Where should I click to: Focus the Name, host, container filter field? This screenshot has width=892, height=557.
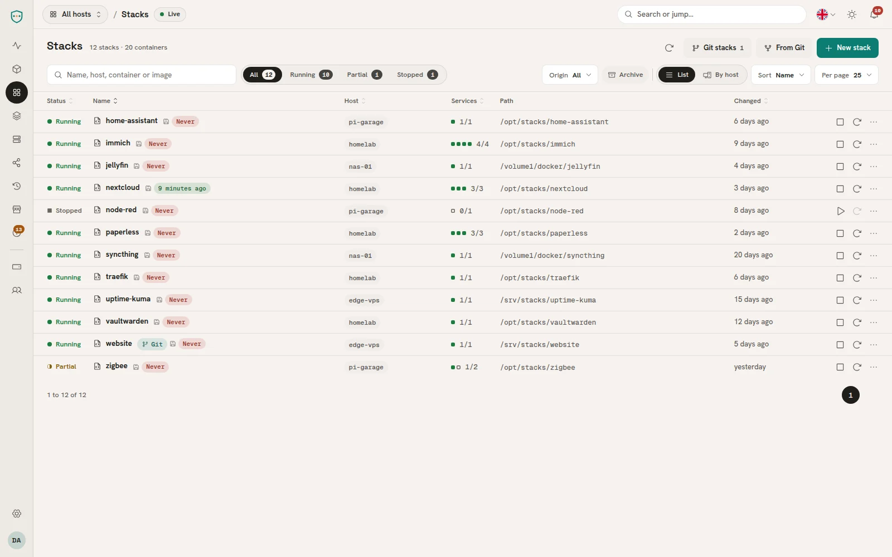[142, 75]
